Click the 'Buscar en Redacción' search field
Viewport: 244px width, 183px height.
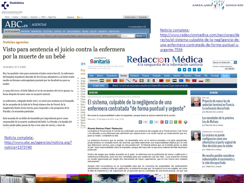pos(223,62)
